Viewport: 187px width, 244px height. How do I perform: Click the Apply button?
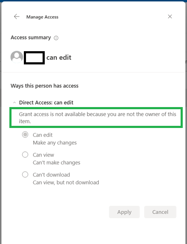pos(124,212)
